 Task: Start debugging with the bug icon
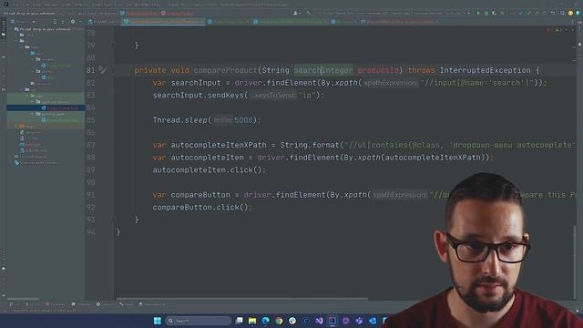tap(486, 13)
